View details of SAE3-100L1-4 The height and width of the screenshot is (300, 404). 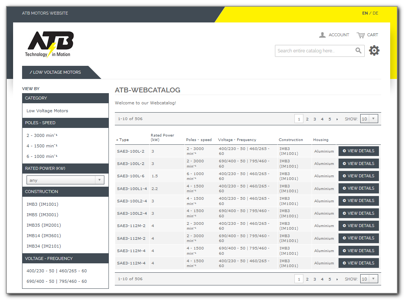tap(358, 188)
